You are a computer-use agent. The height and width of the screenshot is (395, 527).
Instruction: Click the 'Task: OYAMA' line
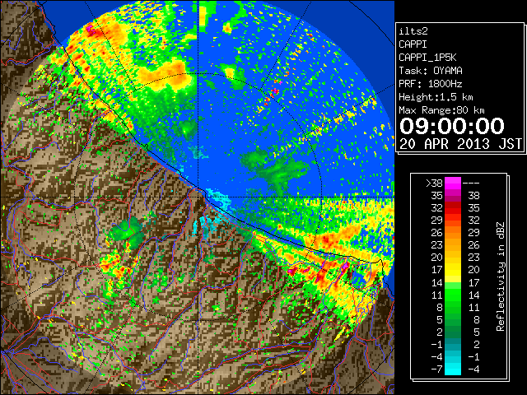click(431, 71)
